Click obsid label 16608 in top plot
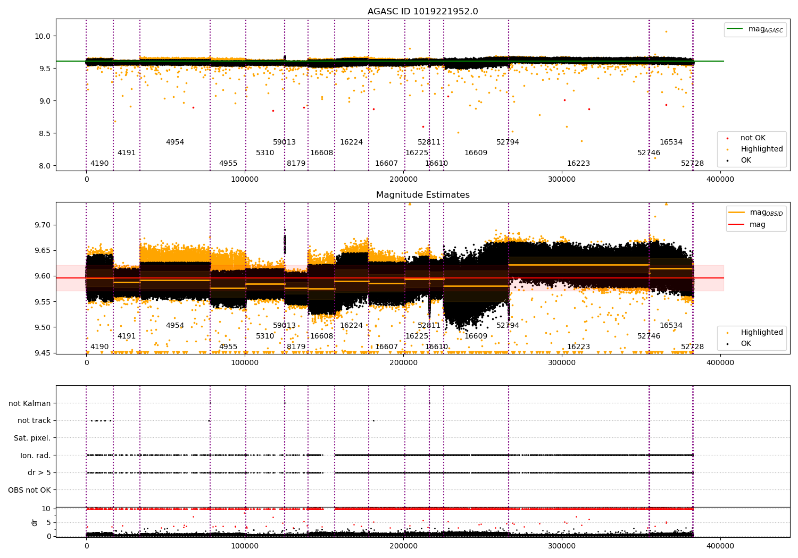 (322, 153)
